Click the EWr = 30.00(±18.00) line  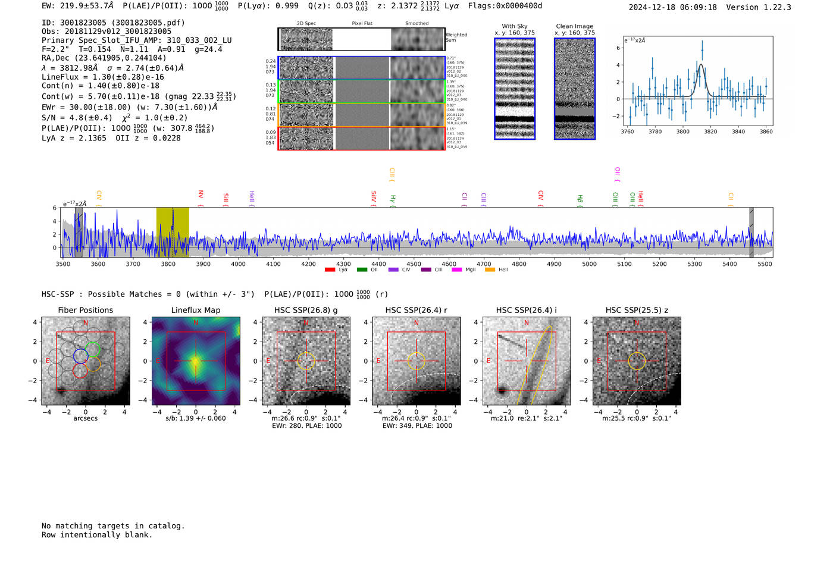tap(130, 108)
